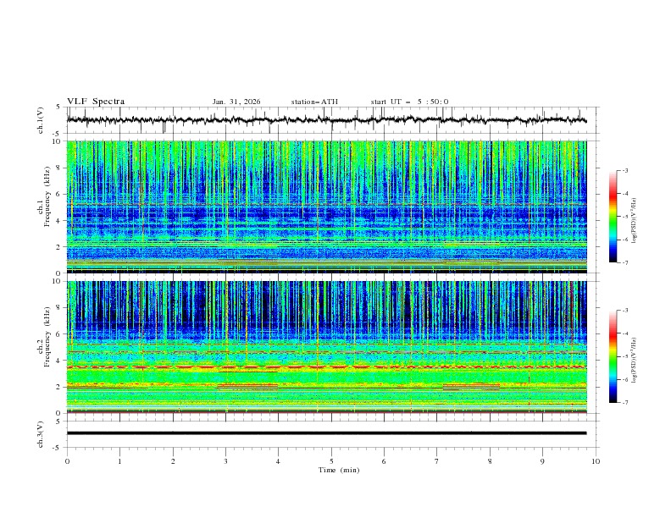Click the 'station=ATH' label
Viewport: 671px width, 518px height.
click(314, 102)
